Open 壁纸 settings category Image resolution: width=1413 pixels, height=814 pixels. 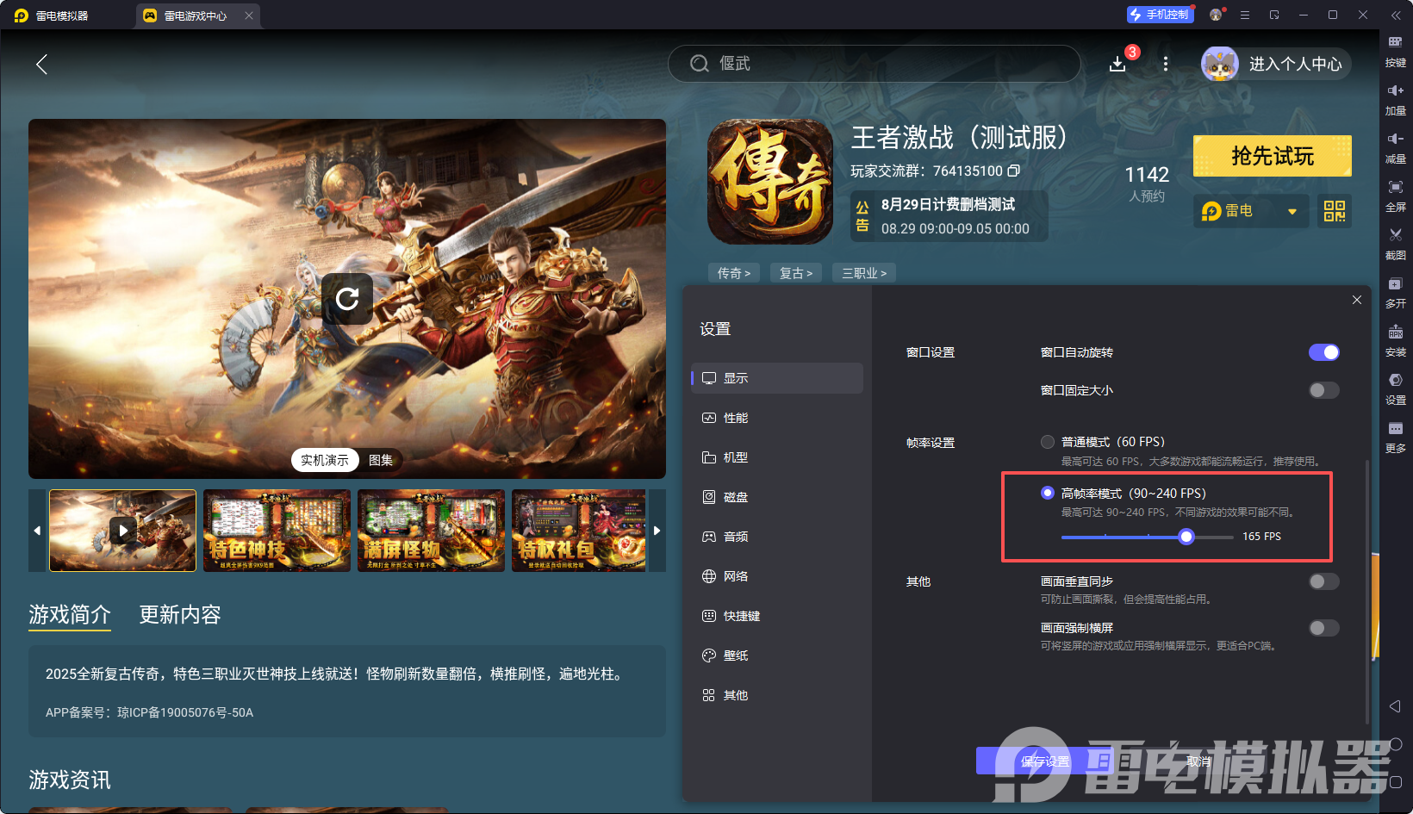click(777, 656)
